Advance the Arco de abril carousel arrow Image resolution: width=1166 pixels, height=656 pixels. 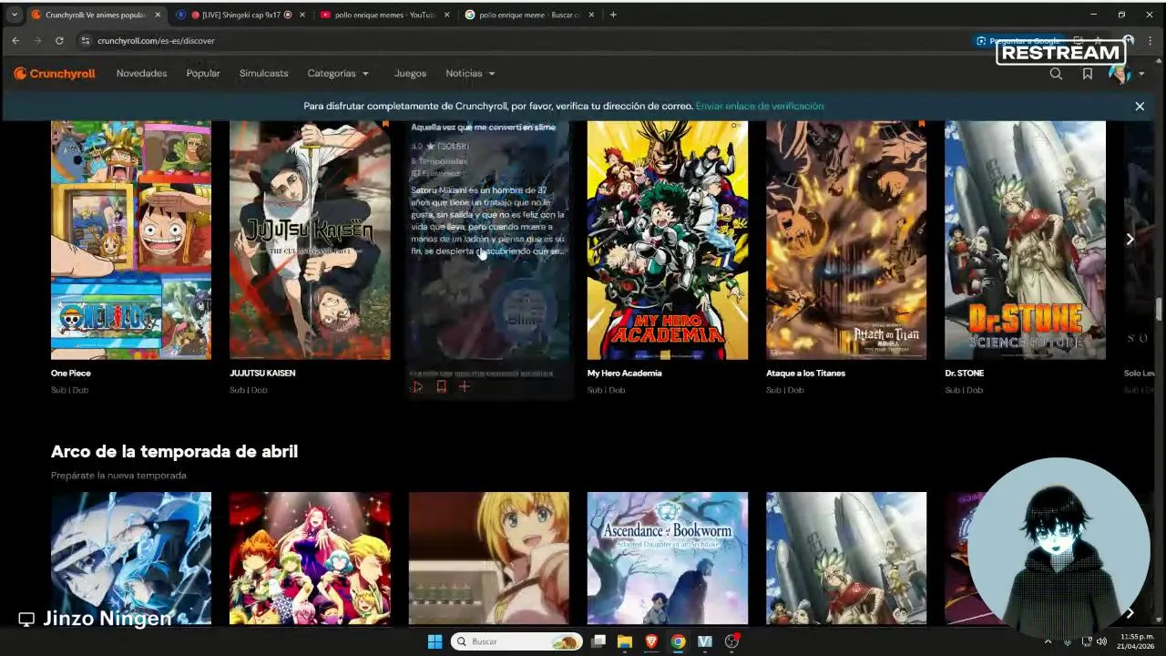[1130, 613]
